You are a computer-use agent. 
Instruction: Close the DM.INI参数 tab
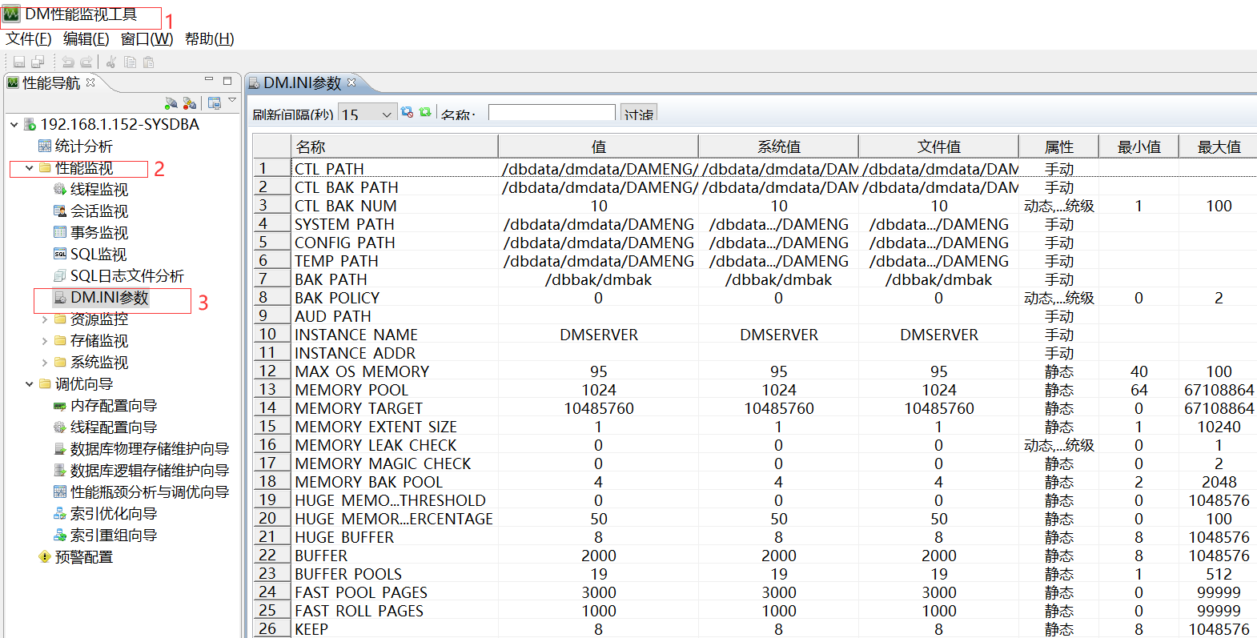click(x=351, y=82)
